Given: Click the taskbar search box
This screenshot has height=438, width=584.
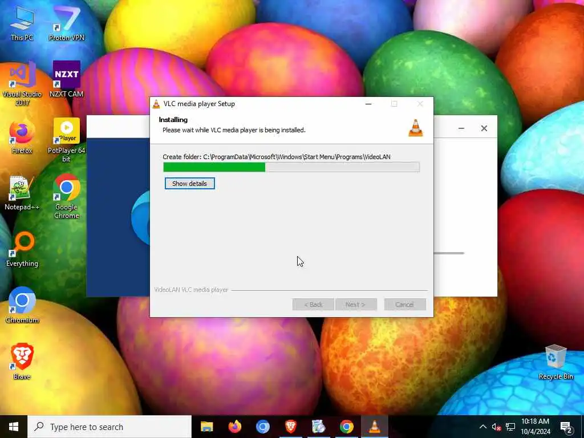Looking at the screenshot, I should (109, 427).
